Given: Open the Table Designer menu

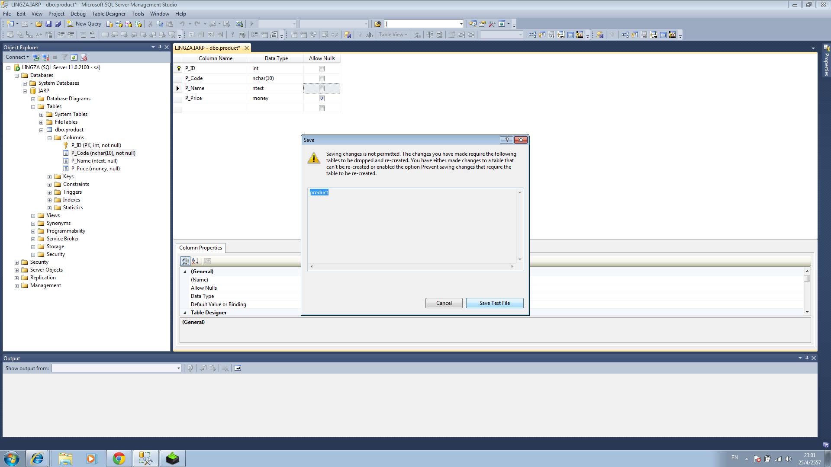Looking at the screenshot, I should tap(108, 13).
